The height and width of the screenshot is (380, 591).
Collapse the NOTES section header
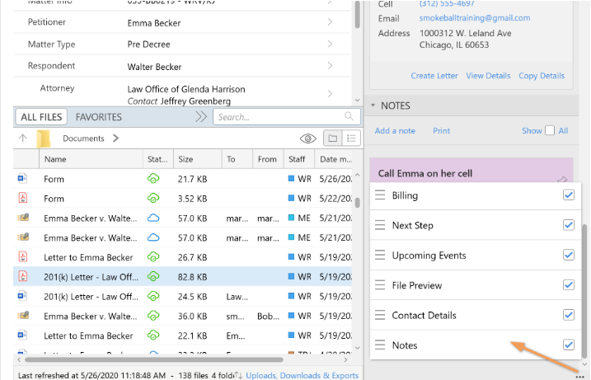(x=373, y=106)
